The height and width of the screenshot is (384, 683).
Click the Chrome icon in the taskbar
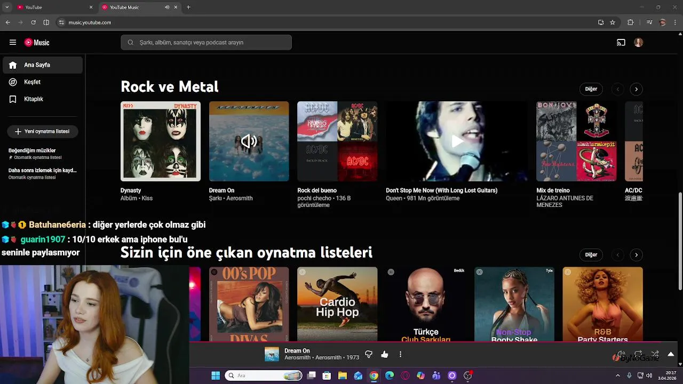pyautogui.click(x=374, y=375)
